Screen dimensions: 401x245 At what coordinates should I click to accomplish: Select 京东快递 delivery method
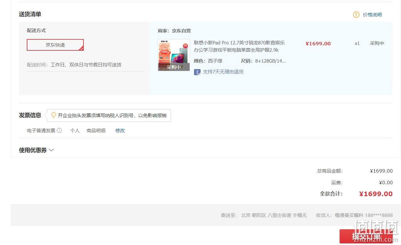point(55,45)
